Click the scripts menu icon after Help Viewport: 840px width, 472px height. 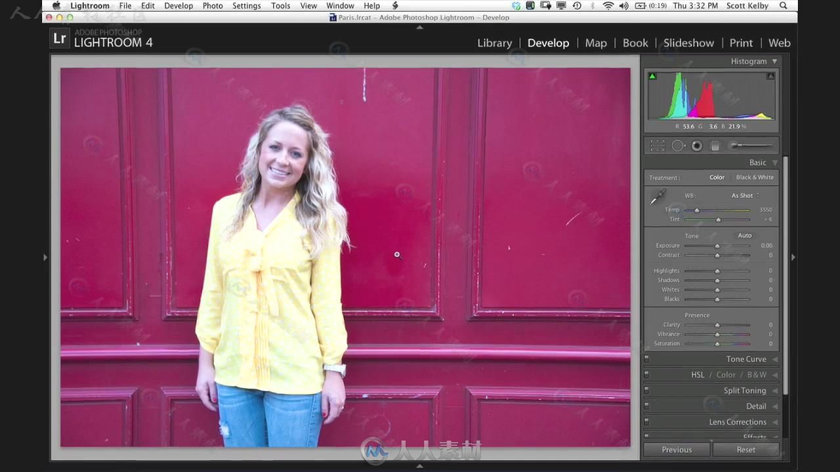[x=395, y=6]
